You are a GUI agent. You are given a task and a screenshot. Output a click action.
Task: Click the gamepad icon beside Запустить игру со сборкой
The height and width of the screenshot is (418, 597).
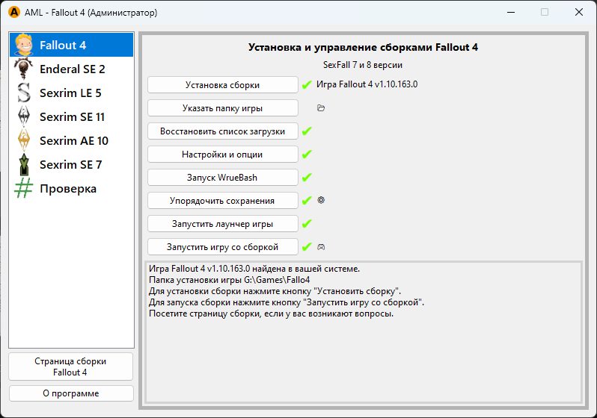coord(321,246)
